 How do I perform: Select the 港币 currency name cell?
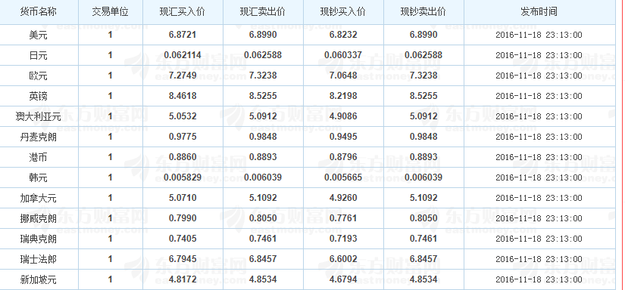tap(39, 157)
